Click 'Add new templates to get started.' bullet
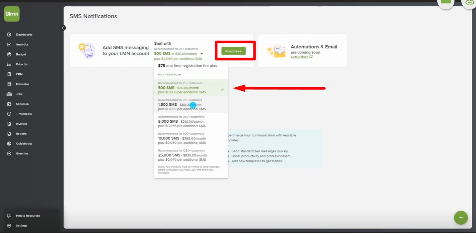 click(257, 161)
